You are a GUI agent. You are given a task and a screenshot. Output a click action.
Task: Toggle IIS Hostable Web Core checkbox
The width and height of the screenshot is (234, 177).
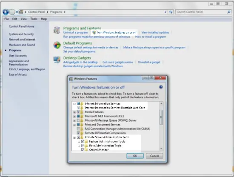click(x=79, y=108)
